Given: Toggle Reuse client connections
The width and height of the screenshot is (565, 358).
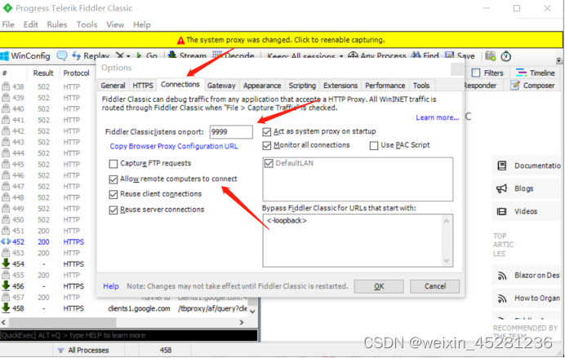Looking at the screenshot, I should [x=155, y=194].
